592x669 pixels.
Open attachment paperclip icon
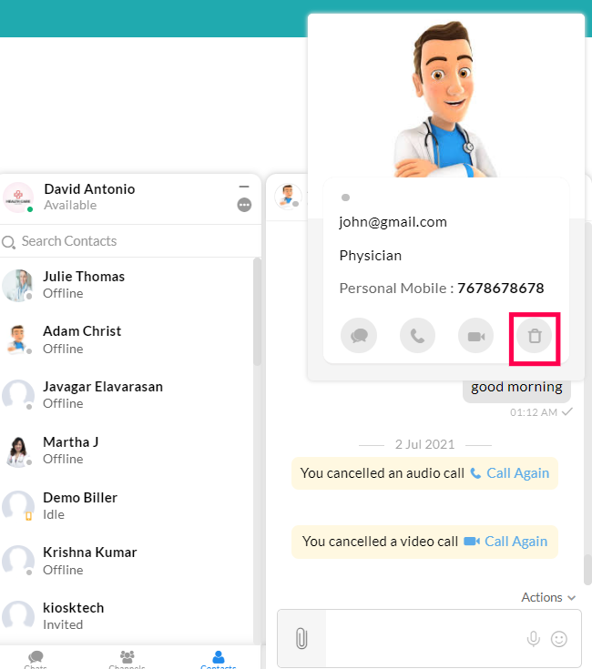301,639
